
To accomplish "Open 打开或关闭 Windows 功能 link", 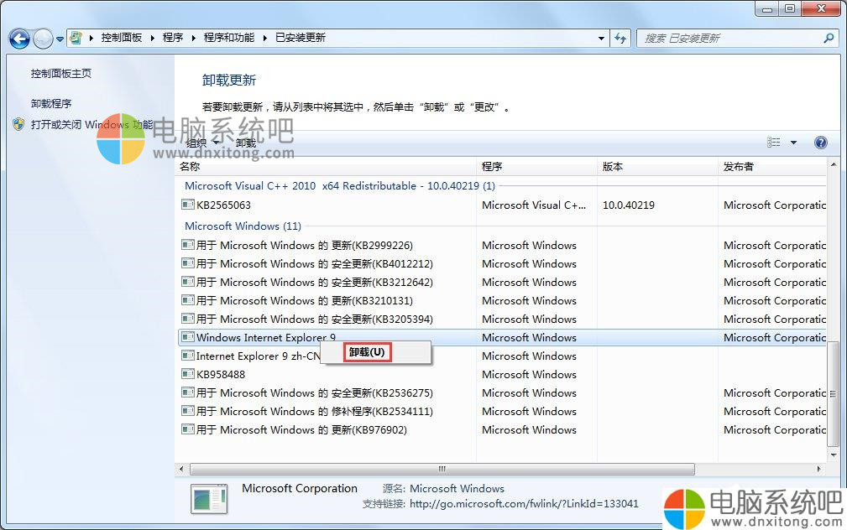I will (91, 125).
